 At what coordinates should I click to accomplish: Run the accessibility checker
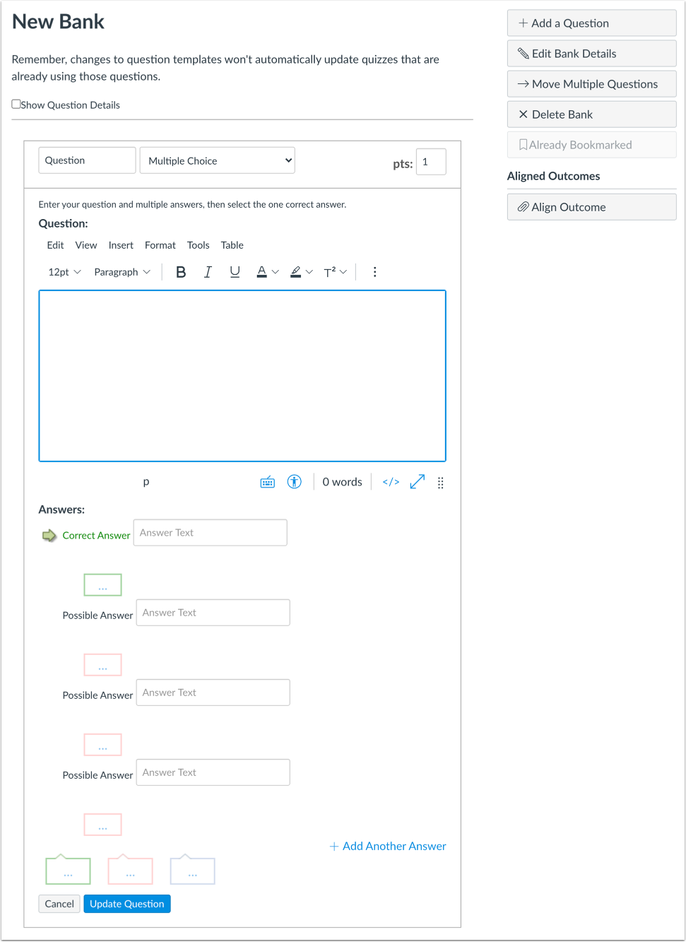(x=294, y=481)
